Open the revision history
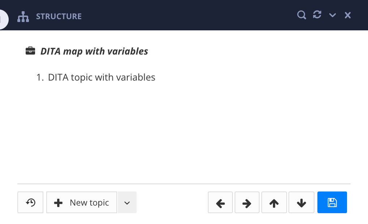 point(30,202)
